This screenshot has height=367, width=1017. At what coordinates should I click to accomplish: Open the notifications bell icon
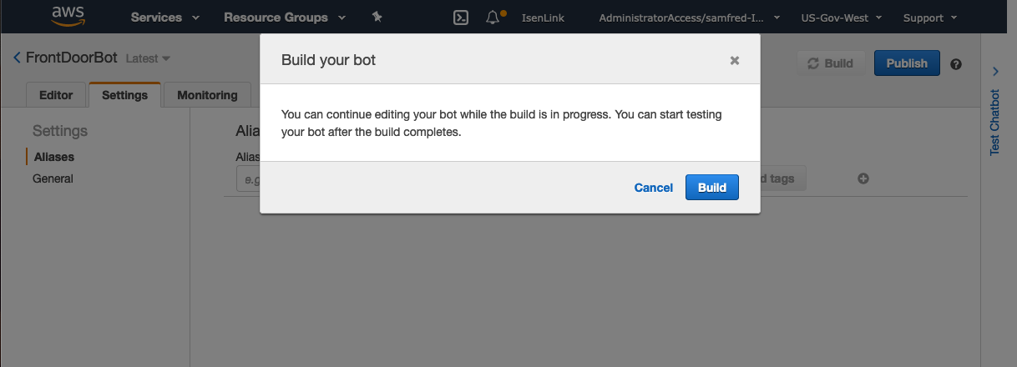click(x=493, y=18)
